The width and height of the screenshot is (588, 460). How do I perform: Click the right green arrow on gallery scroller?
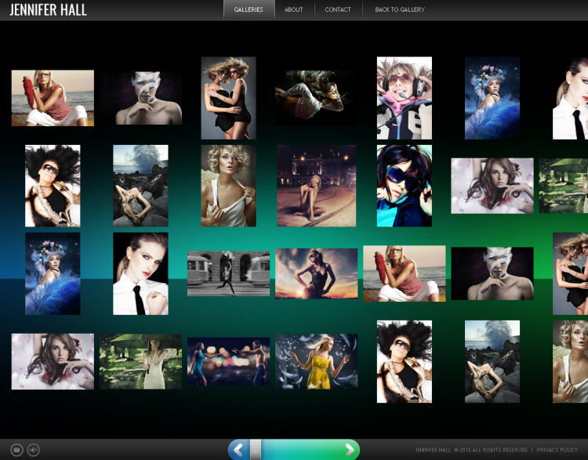pyautogui.click(x=349, y=450)
